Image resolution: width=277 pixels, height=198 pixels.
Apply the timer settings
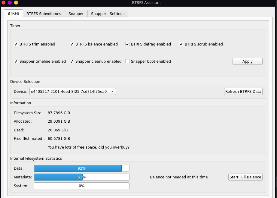[247, 61]
